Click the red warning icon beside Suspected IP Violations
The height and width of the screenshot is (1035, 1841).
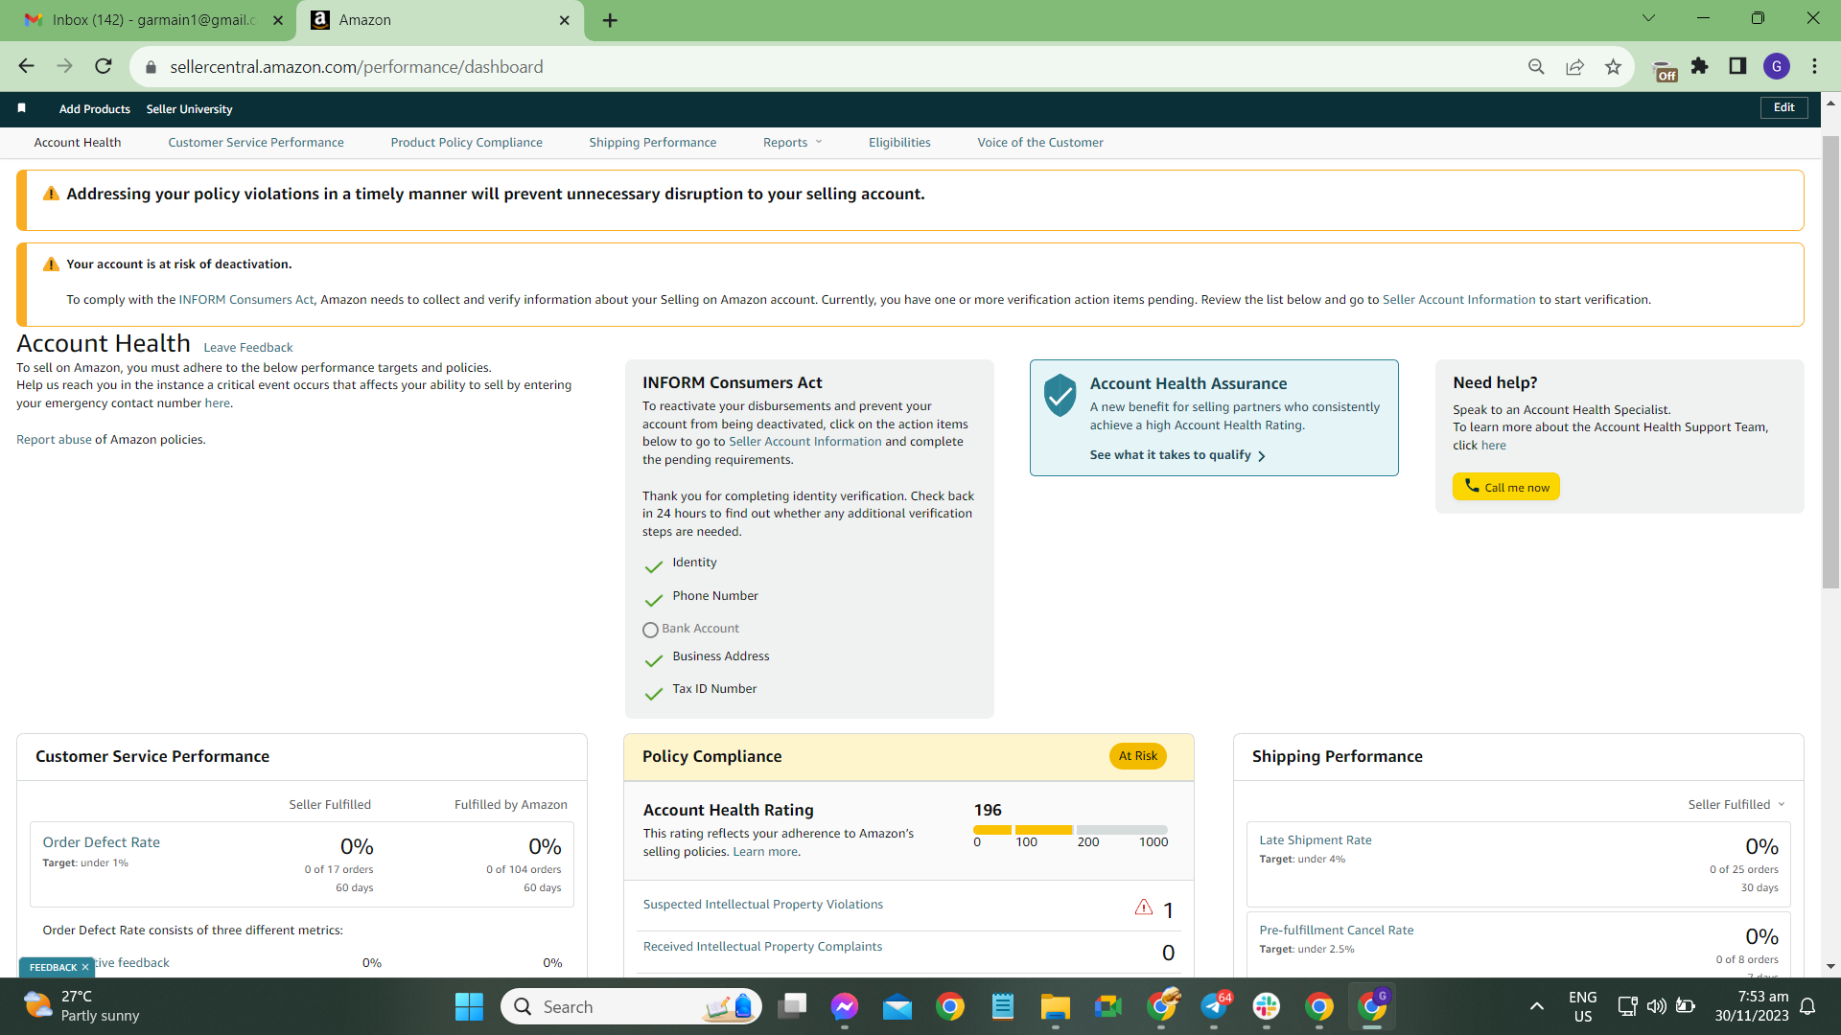[1144, 907]
